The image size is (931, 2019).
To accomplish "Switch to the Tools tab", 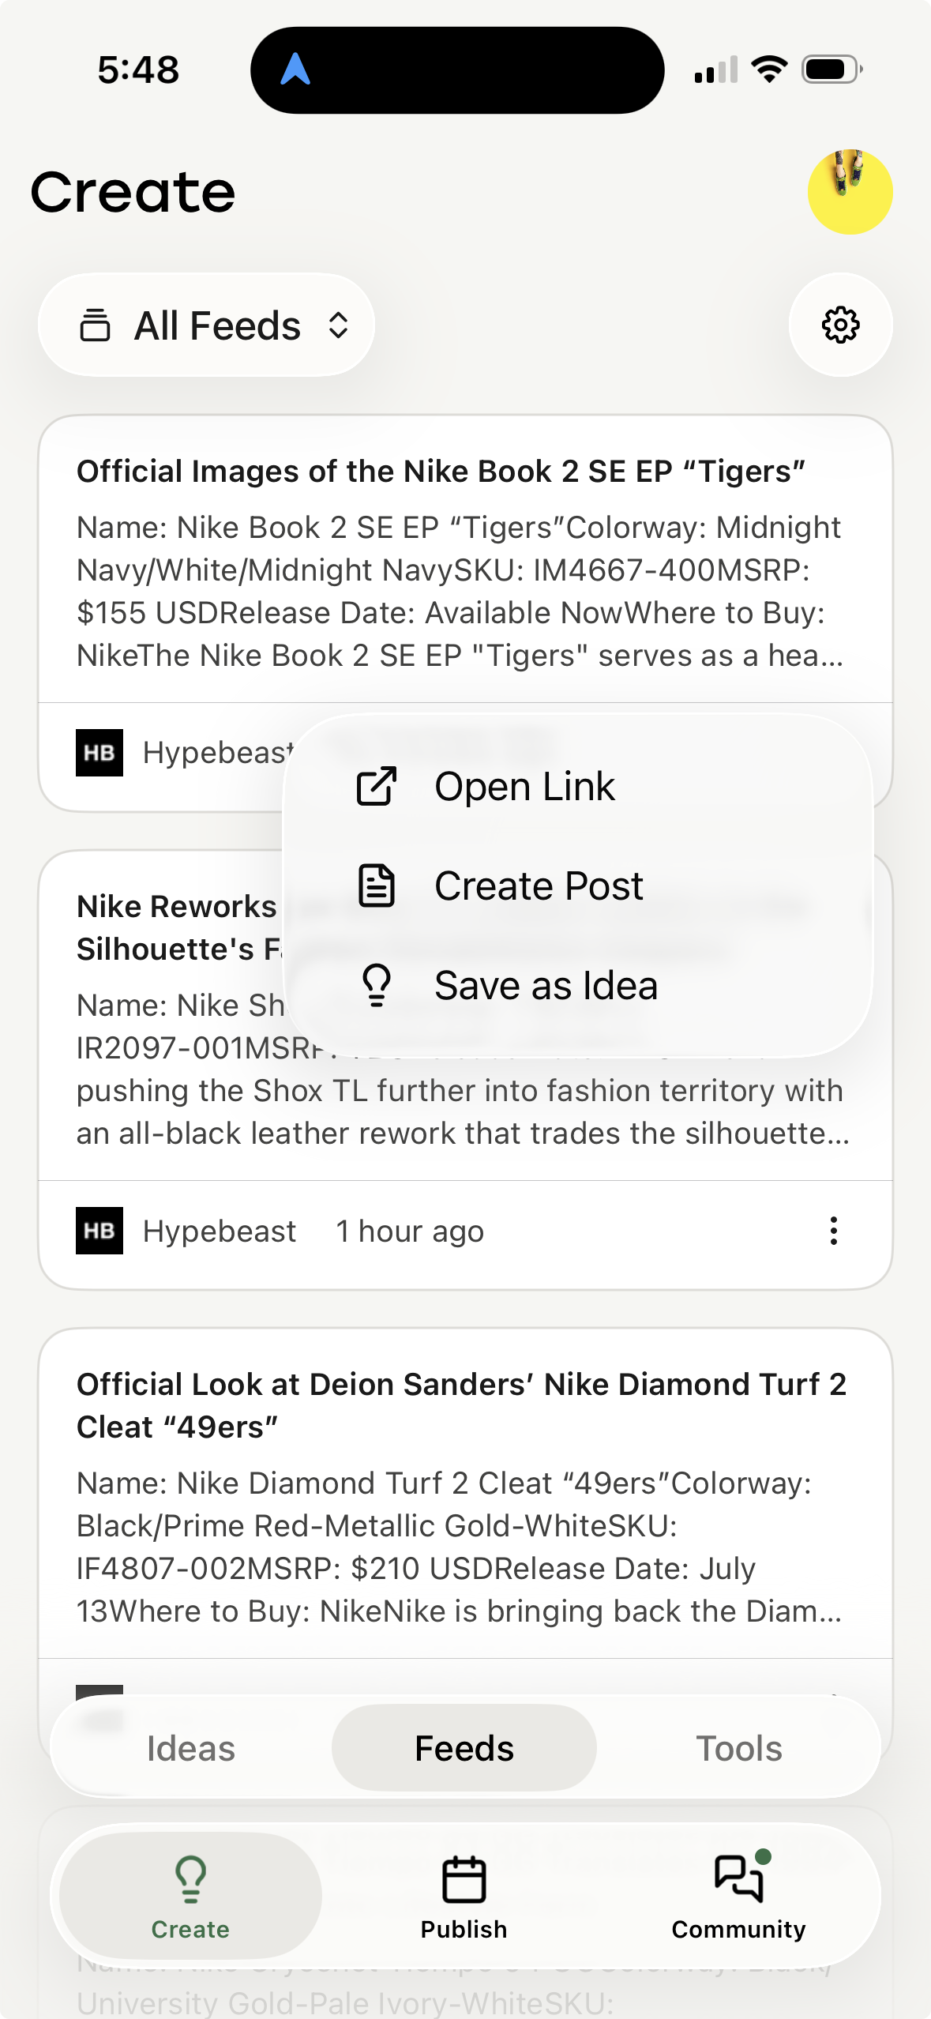I will pyautogui.click(x=738, y=1748).
